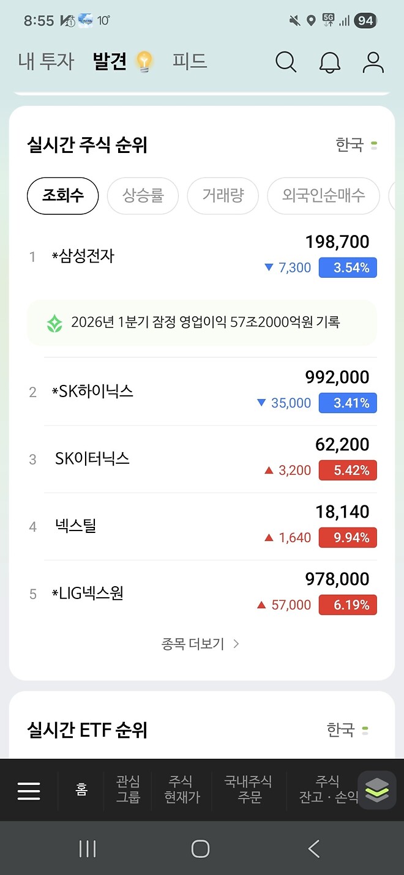Open the search icon at top

285,62
